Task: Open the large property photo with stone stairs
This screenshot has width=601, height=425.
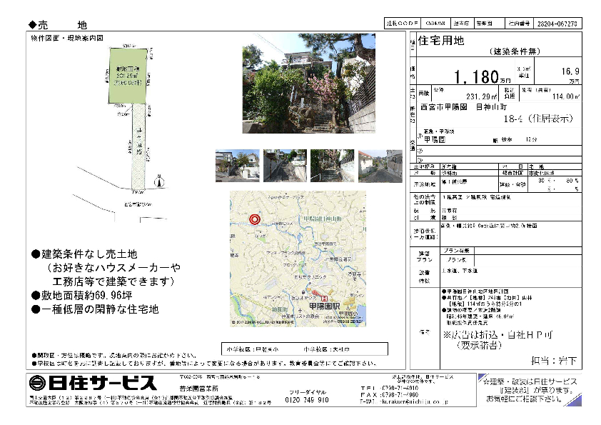Action: pyautogui.click(x=308, y=83)
